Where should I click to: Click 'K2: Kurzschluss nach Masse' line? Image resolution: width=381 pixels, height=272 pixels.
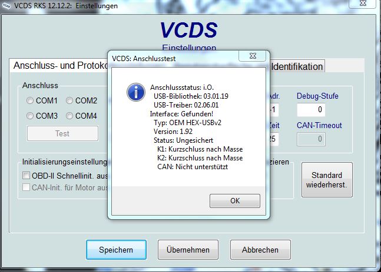(x=200, y=158)
